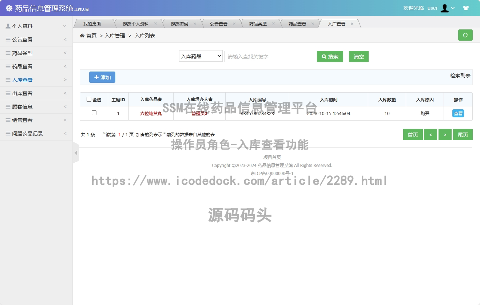
Task: Click the skin theme shirt icon
Action: tap(466, 8)
